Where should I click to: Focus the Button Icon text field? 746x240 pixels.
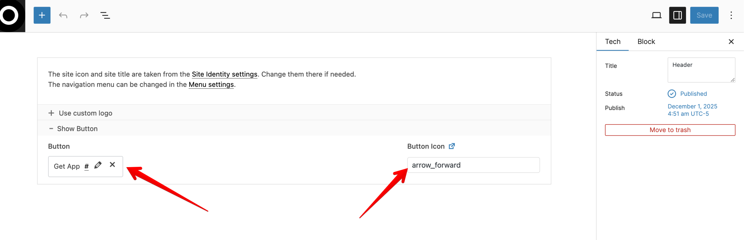473,165
